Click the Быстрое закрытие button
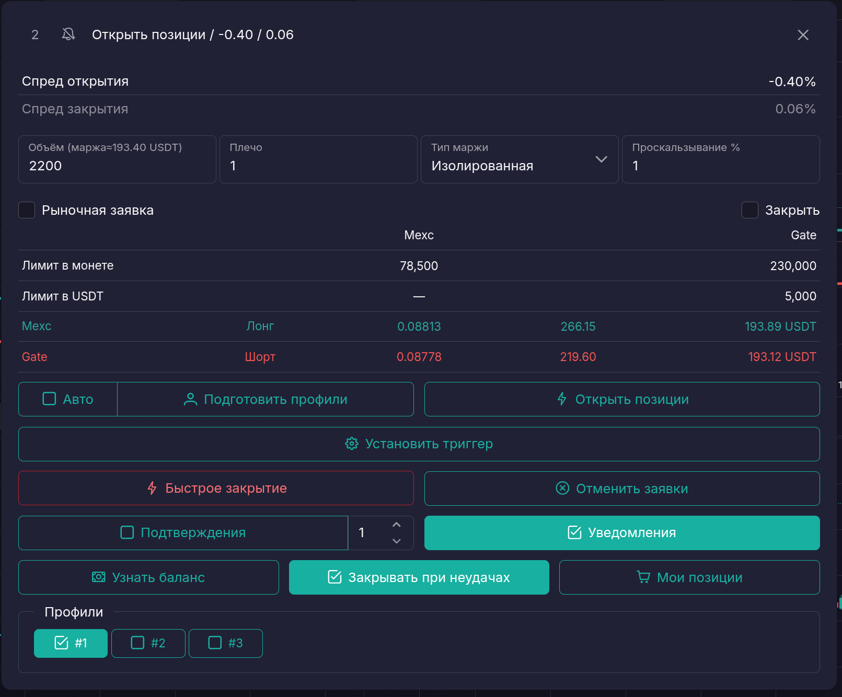 (x=216, y=488)
